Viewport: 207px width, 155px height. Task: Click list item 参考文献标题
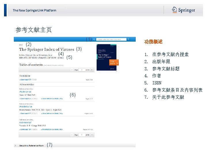[166, 69]
